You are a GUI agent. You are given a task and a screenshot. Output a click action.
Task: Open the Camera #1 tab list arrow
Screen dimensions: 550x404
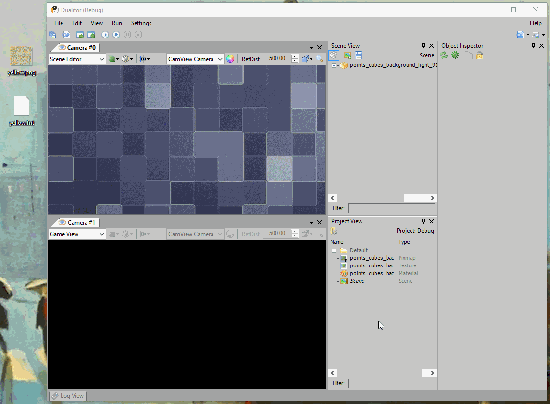(x=311, y=222)
